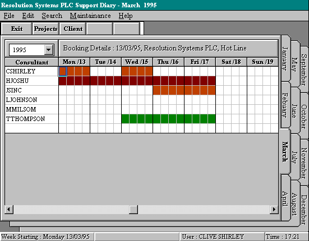Select consultant JSINC

(31, 90)
